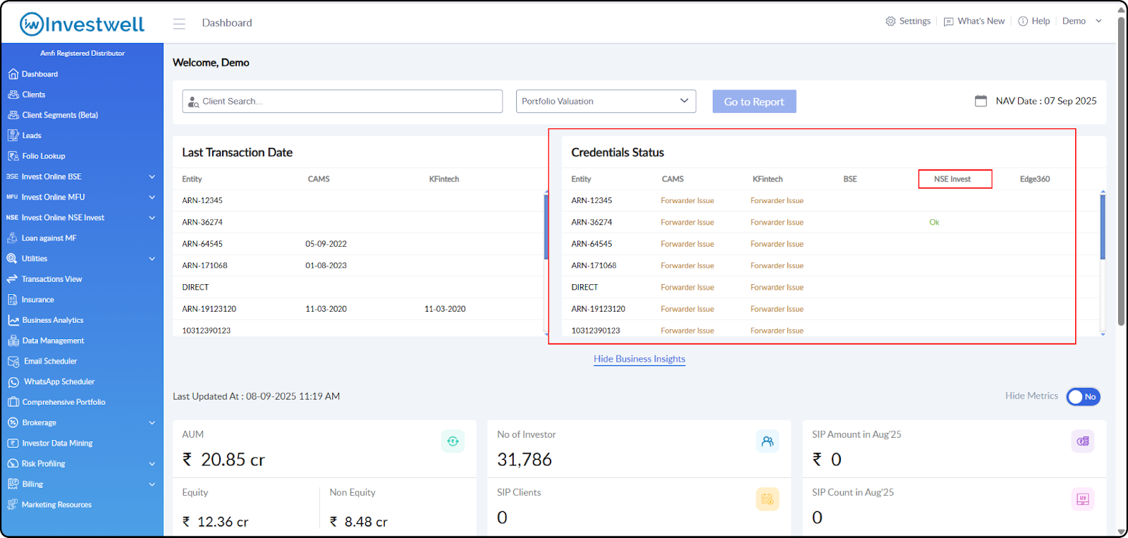1128x538 pixels.
Task: Click the Data Management icon
Action: pos(13,341)
